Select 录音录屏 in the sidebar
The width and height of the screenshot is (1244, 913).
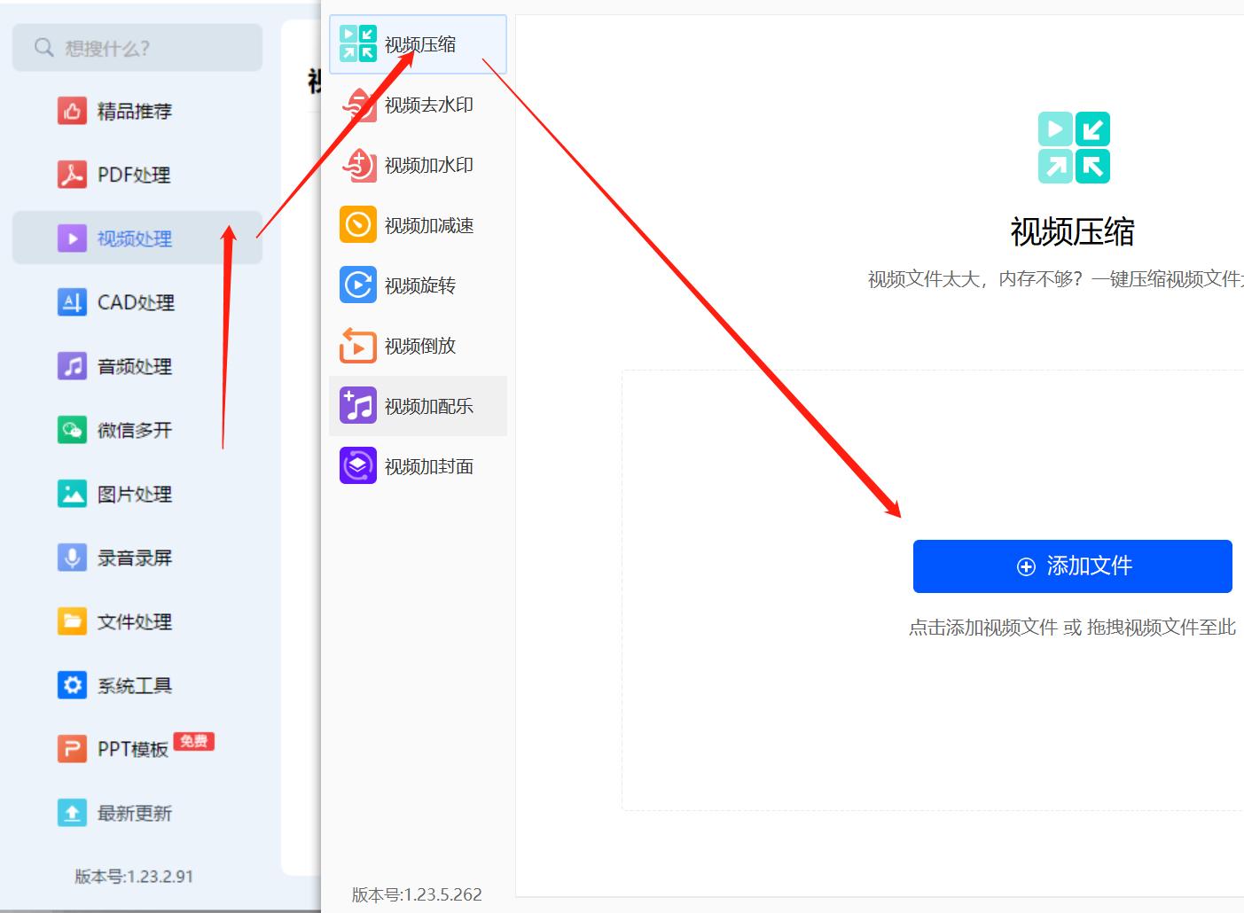[x=133, y=558]
